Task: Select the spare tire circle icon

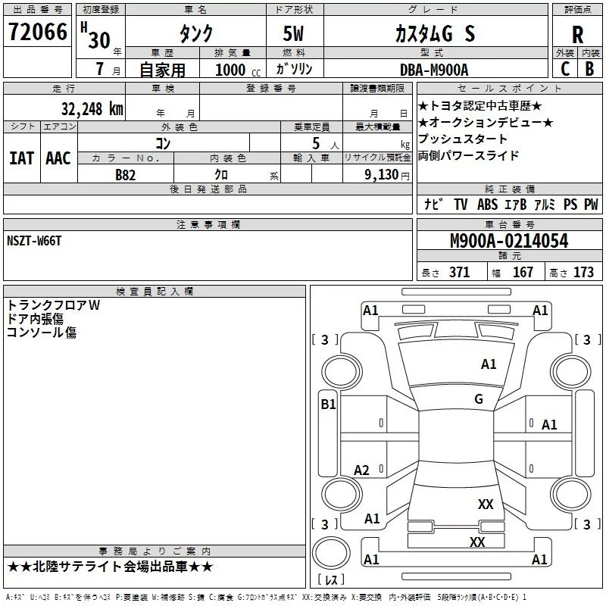Action: coord(330,553)
